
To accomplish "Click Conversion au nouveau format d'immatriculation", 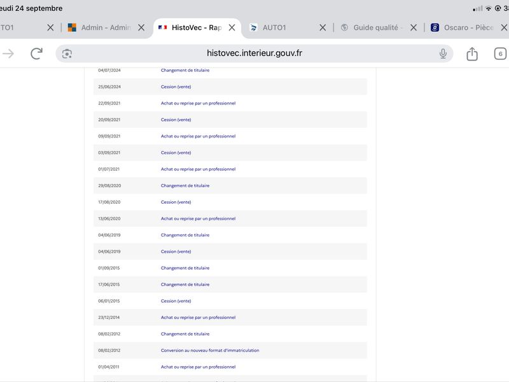I will click(210, 351).
